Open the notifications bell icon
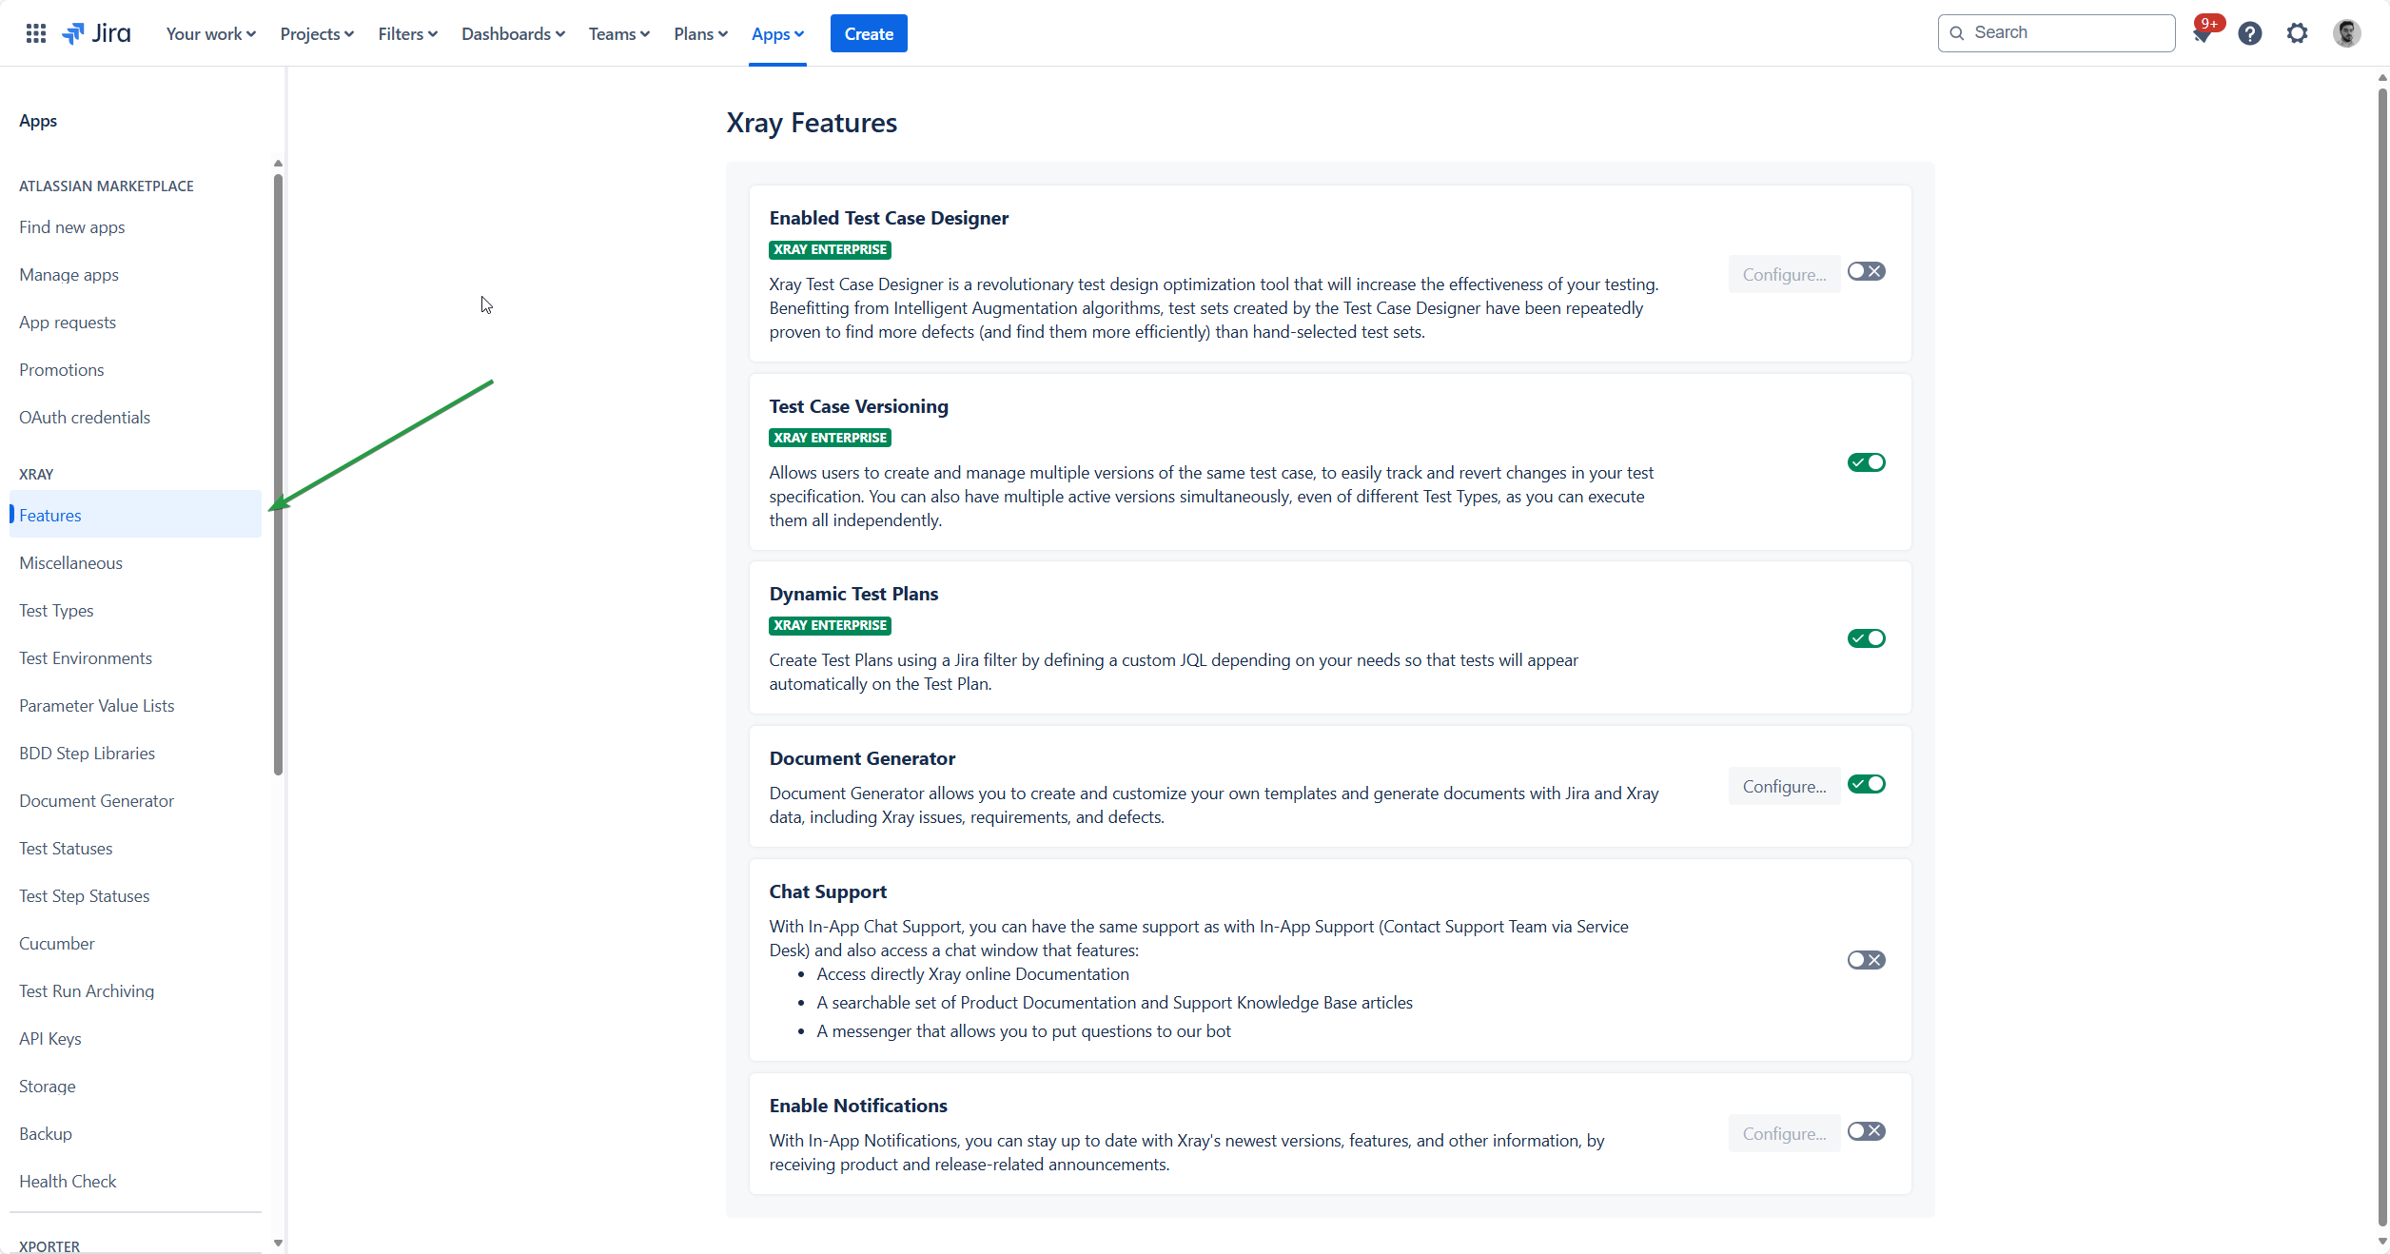Image resolution: width=2390 pixels, height=1254 pixels. click(2202, 34)
